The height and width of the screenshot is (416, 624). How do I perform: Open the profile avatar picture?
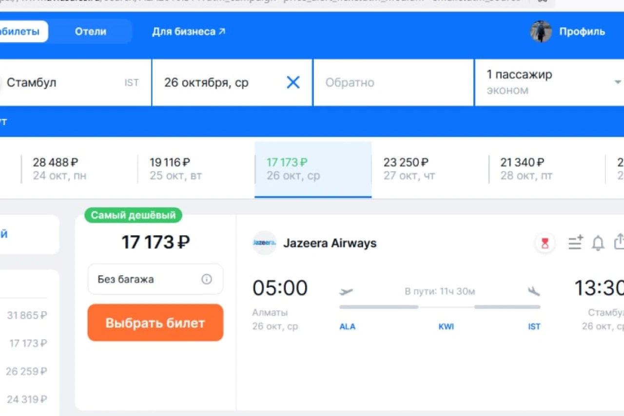(x=541, y=32)
